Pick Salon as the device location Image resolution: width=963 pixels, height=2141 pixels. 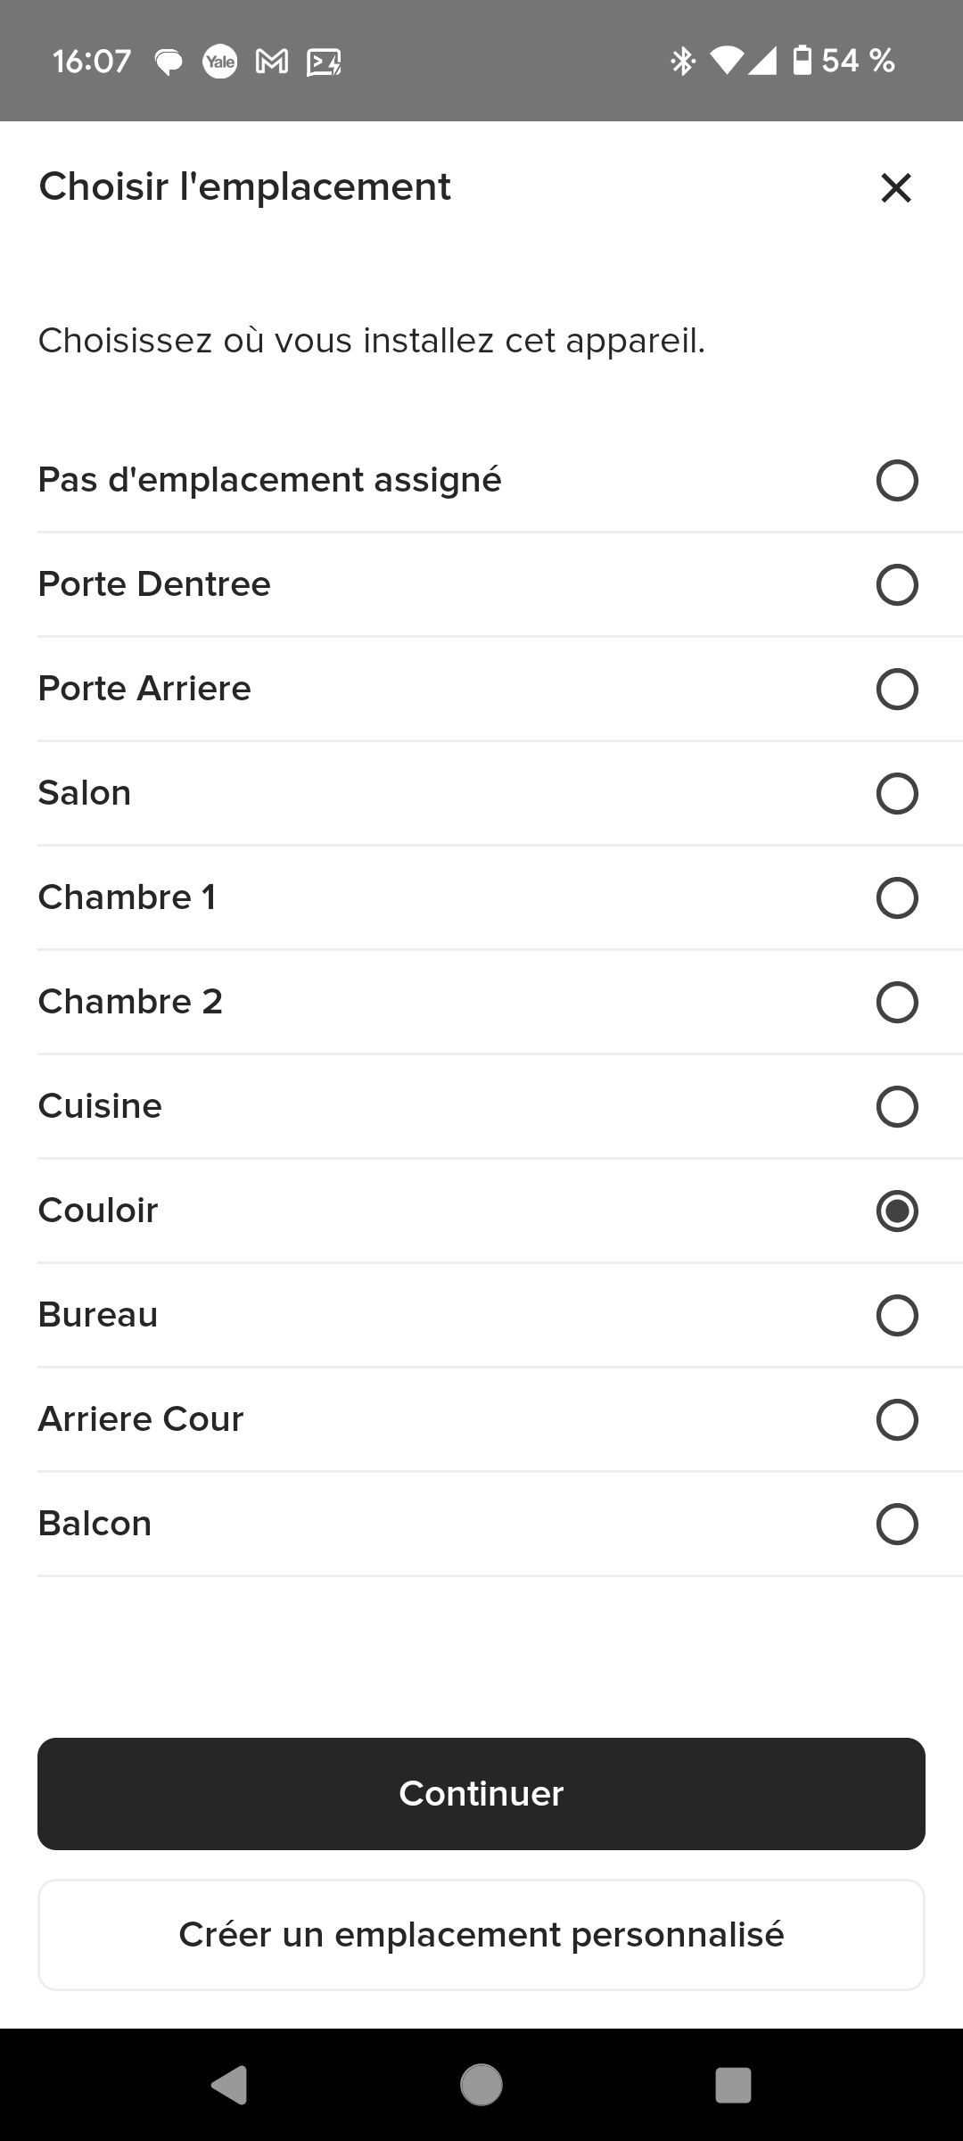[x=896, y=794]
